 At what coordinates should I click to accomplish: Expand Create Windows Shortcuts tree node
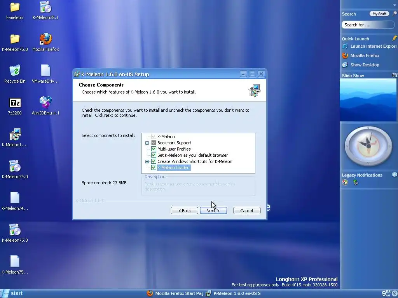(x=147, y=161)
